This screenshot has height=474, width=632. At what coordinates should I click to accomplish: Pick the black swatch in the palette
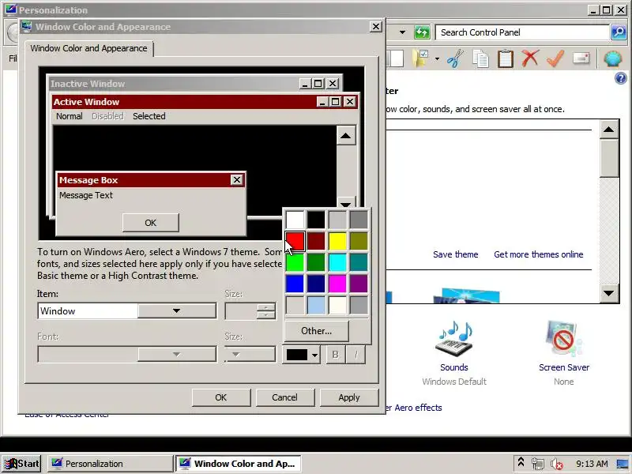[316, 220]
